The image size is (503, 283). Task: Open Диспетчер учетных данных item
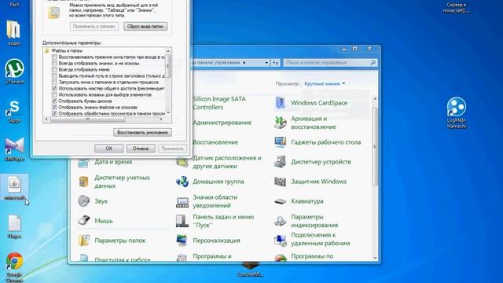(114, 182)
